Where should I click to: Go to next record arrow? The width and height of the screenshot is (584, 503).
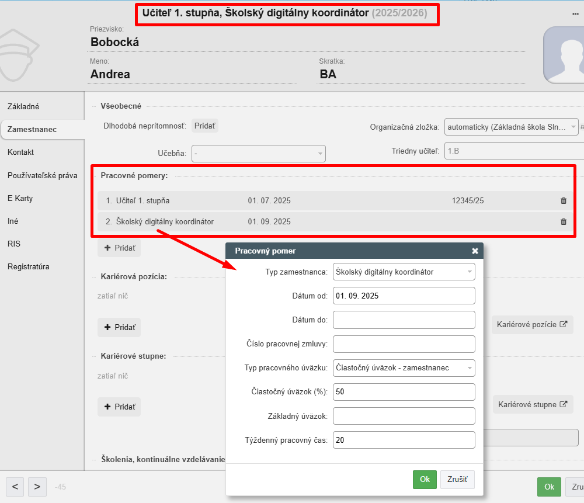click(x=37, y=487)
